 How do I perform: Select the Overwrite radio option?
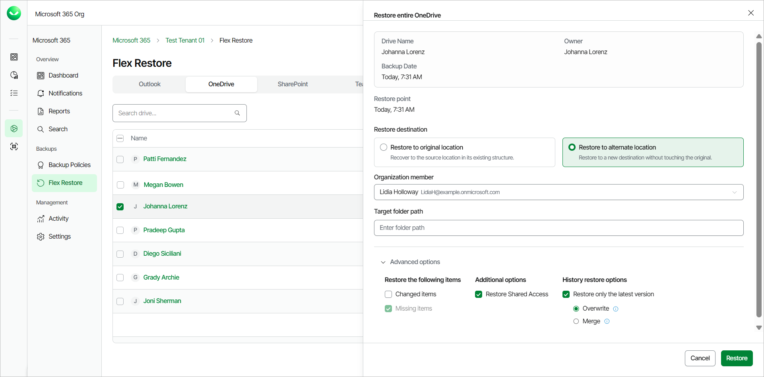(576, 309)
